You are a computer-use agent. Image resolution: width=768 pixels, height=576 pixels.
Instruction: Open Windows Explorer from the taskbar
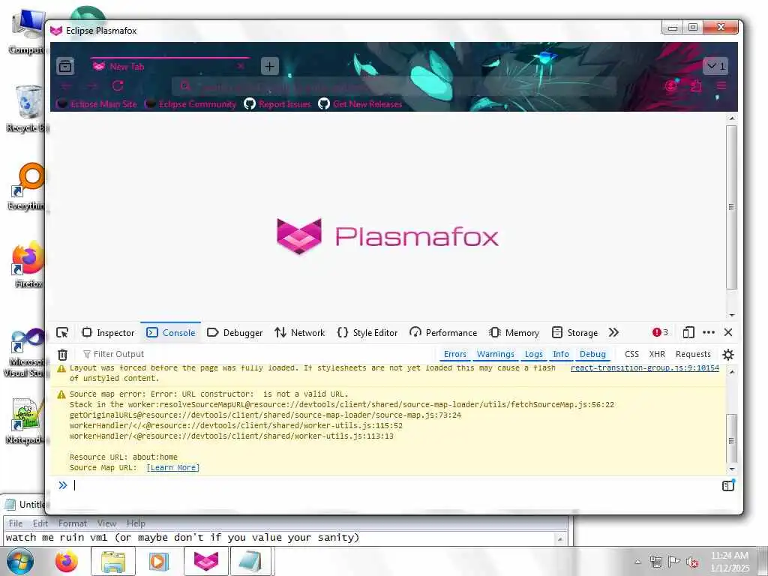[x=113, y=561]
